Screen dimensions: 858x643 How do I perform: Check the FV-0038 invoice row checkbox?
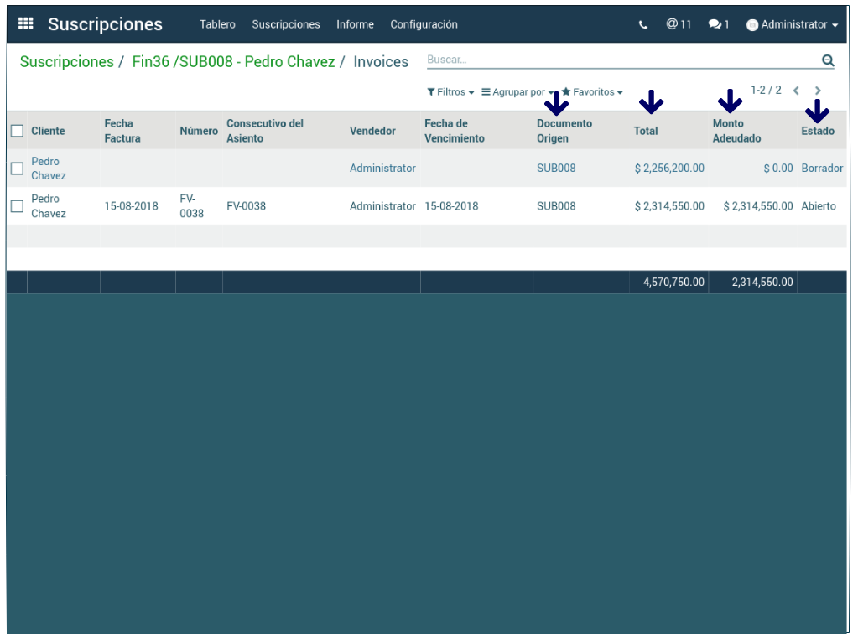(x=17, y=206)
